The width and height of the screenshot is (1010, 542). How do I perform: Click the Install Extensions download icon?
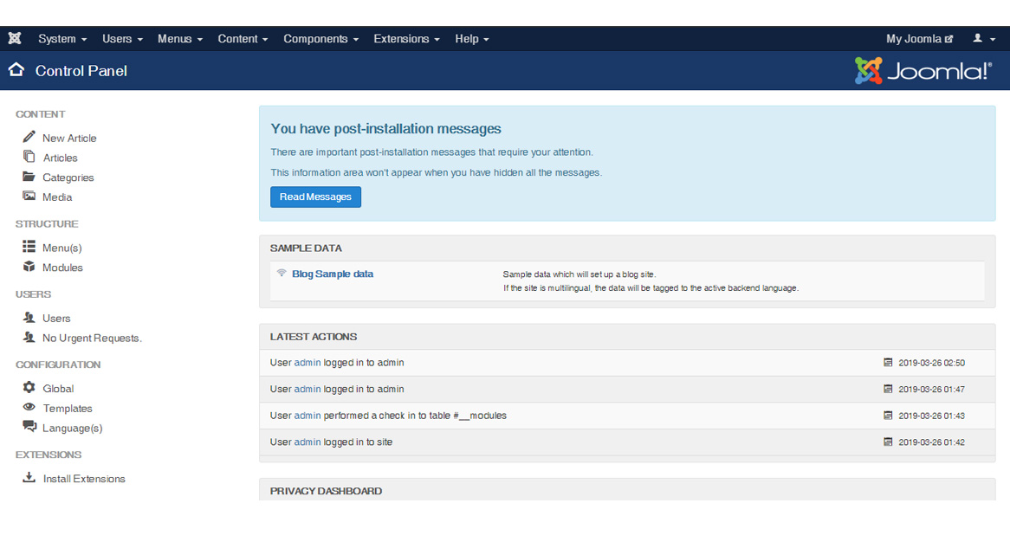29,478
